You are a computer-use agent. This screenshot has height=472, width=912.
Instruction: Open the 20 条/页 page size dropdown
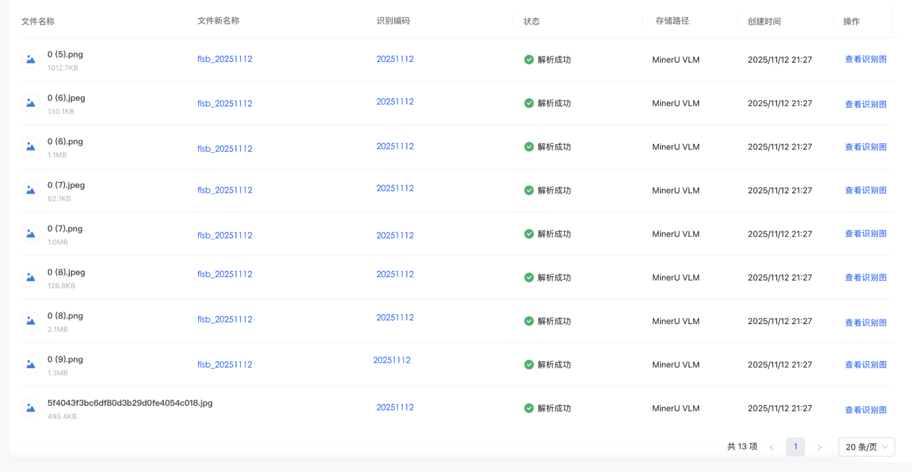click(x=866, y=447)
